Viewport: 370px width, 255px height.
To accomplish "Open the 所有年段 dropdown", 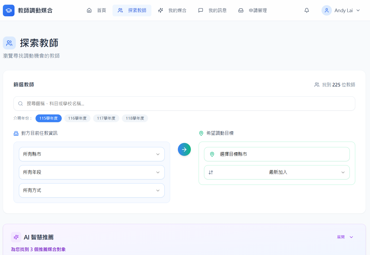I will coord(92,172).
